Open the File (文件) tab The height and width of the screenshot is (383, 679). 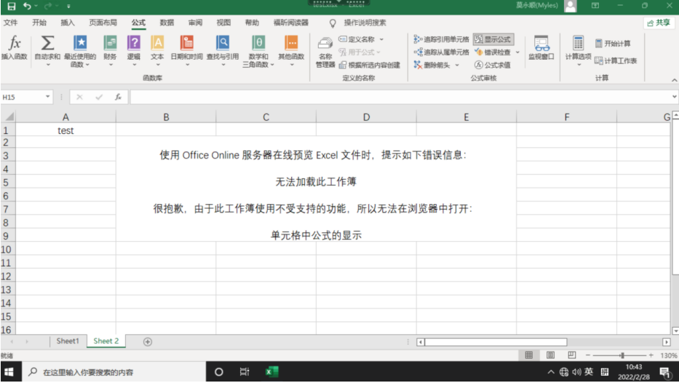coord(10,23)
